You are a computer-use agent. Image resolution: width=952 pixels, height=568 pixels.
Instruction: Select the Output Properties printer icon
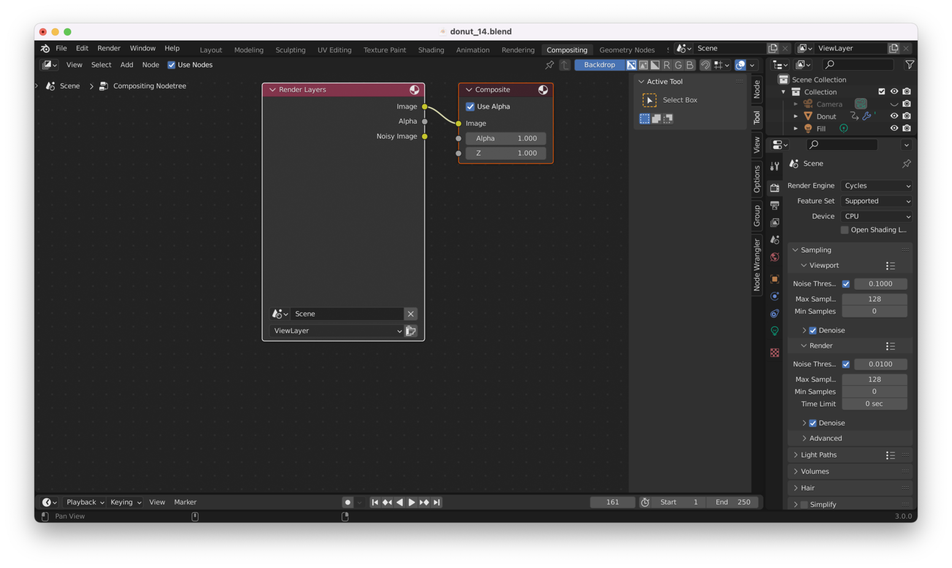point(774,205)
